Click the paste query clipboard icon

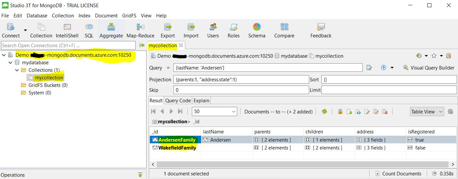point(449,56)
